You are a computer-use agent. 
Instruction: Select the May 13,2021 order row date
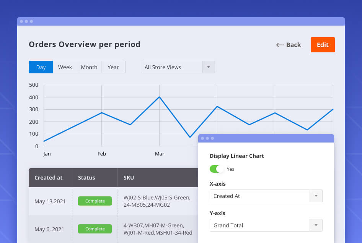coord(51,201)
